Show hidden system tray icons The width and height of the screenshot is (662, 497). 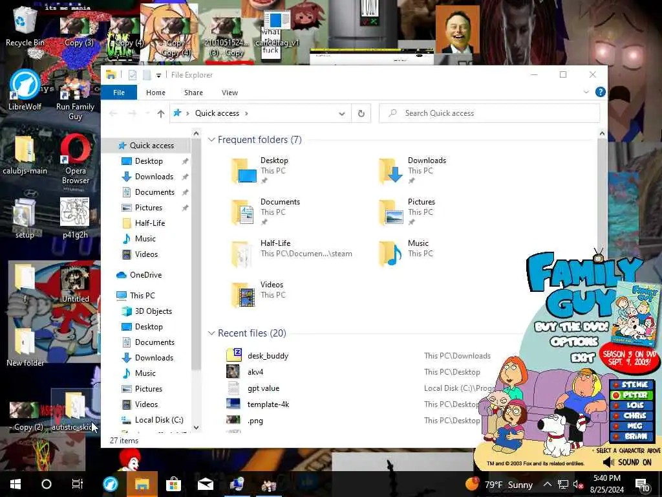pos(547,484)
